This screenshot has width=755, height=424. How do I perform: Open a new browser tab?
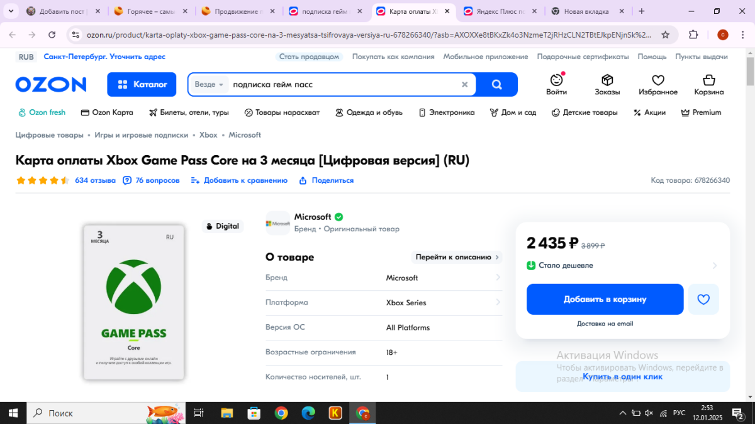(642, 11)
